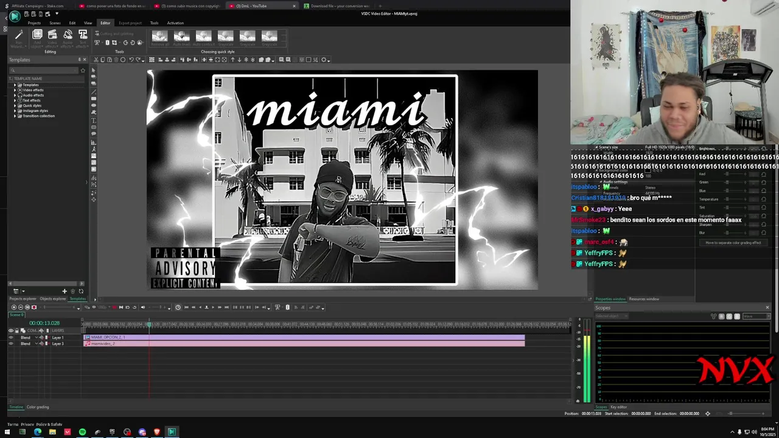Click the delete template trash icon
Screen dimensions: 779x438
pyautogui.click(x=72, y=291)
